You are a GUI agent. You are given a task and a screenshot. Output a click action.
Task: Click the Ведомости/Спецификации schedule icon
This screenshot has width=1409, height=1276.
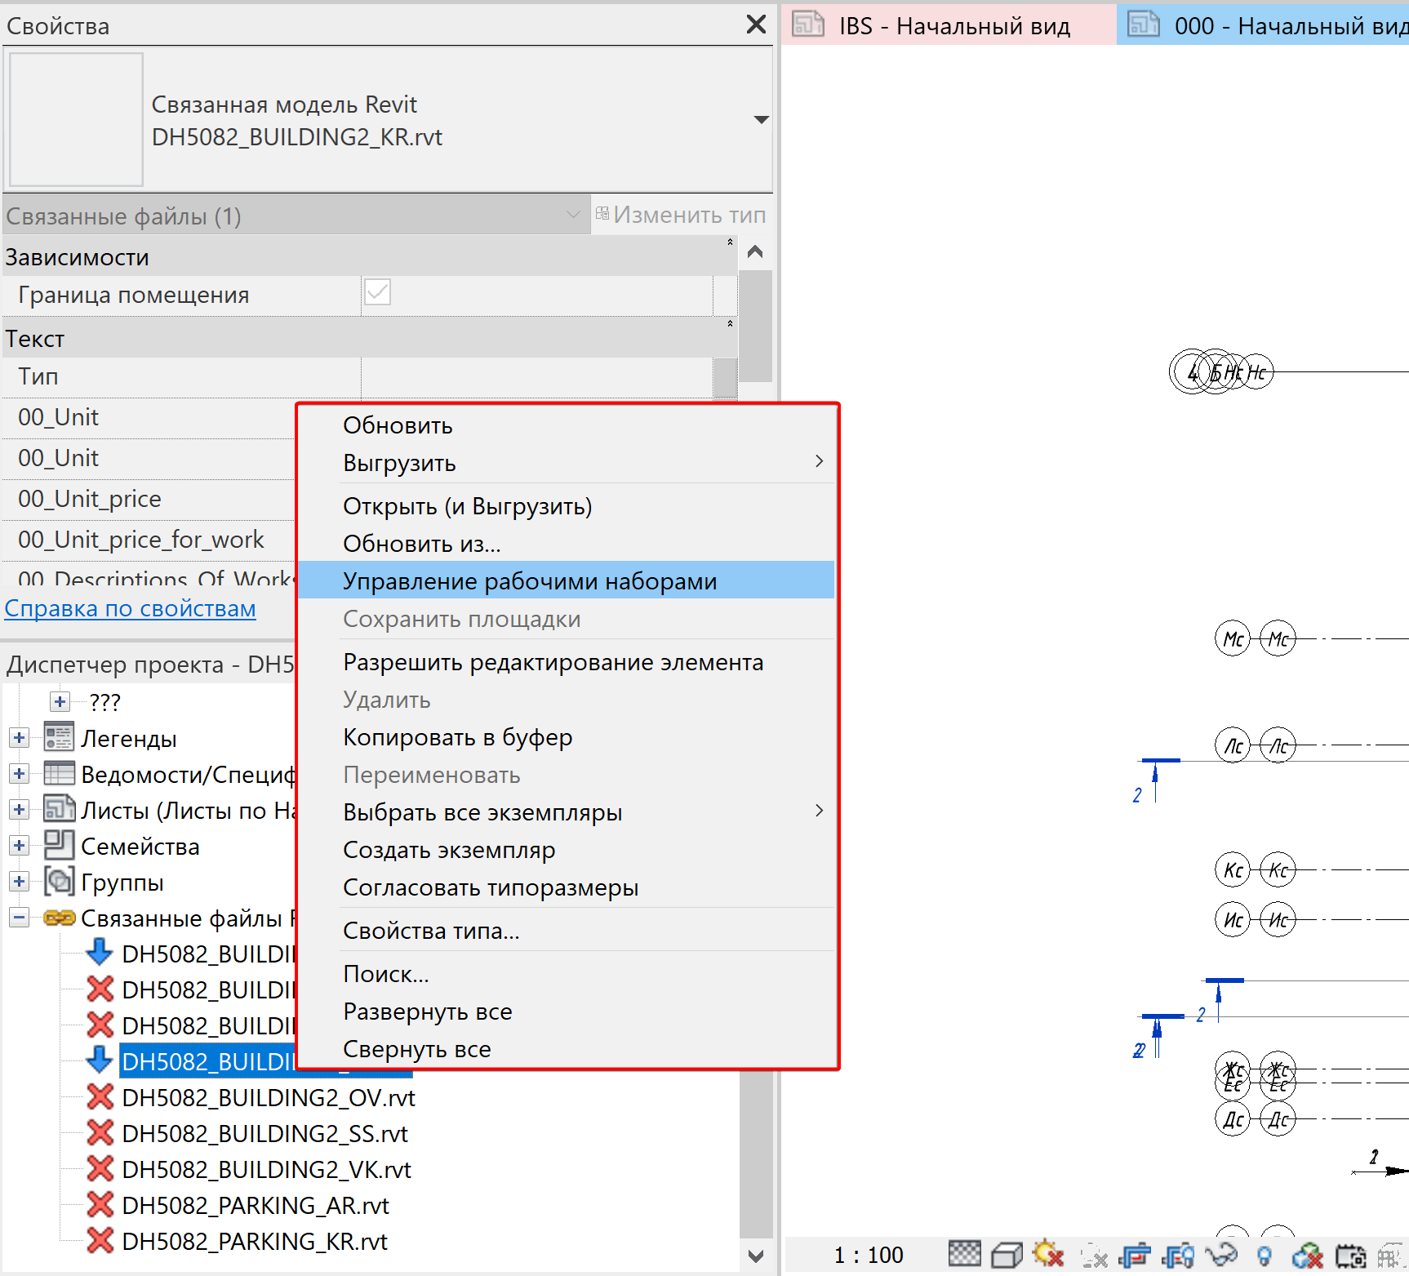pos(59,773)
